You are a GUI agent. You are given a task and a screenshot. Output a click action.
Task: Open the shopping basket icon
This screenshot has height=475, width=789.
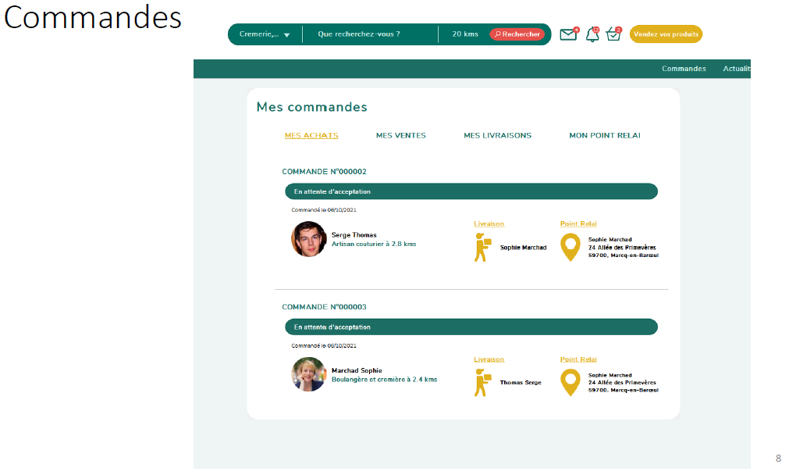[x=613, y=34]
